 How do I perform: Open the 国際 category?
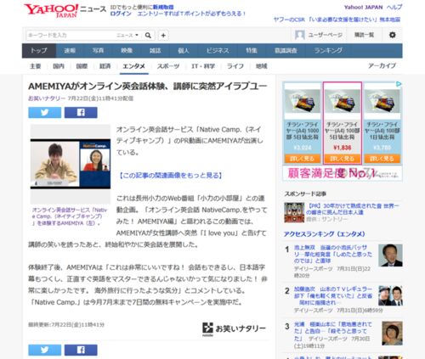tap(82, 66)
